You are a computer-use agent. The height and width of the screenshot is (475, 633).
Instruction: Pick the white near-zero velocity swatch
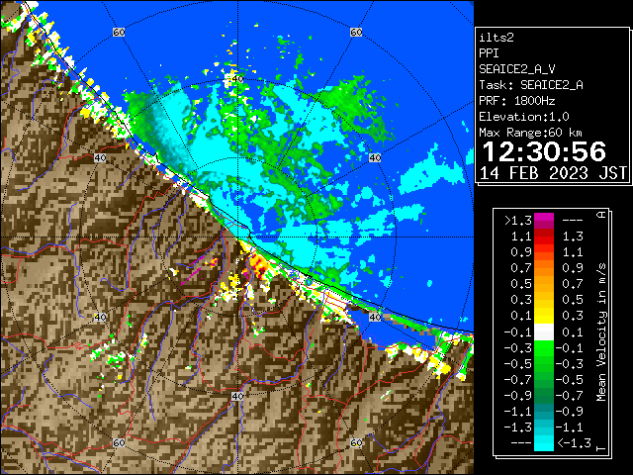(x=544, y=332)
